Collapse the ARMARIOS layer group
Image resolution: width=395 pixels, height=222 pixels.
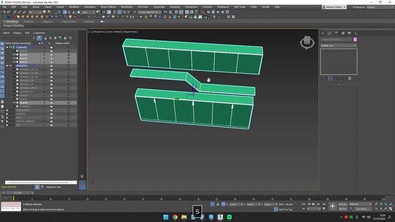(x=7, y=66)
